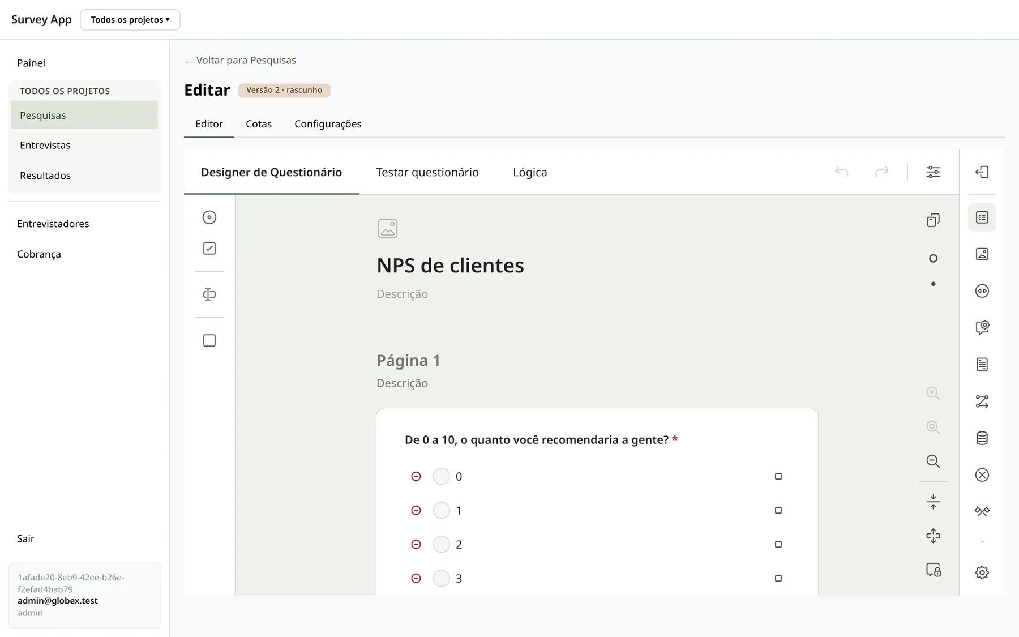Click the survey logo image placeholder
The image size is (1019, 637).
click(x=388, y=229)
